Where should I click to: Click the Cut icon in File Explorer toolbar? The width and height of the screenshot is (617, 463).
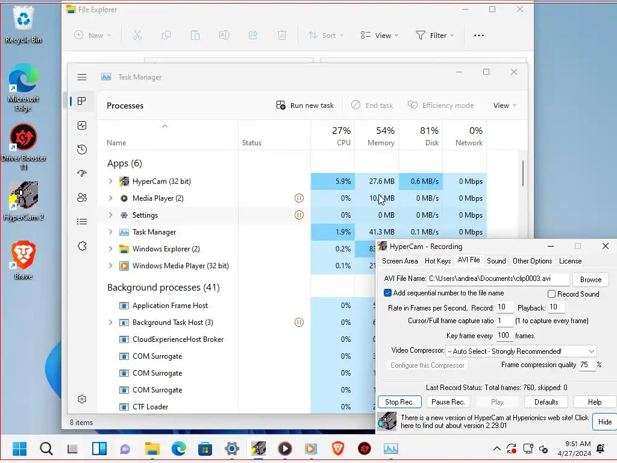137,36
